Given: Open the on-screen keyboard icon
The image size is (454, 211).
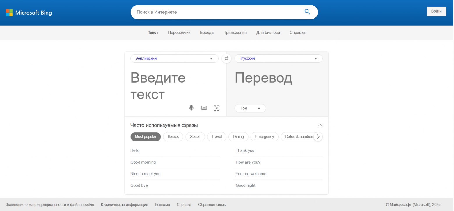Looking at the screenshot, I should coord(204,107).
